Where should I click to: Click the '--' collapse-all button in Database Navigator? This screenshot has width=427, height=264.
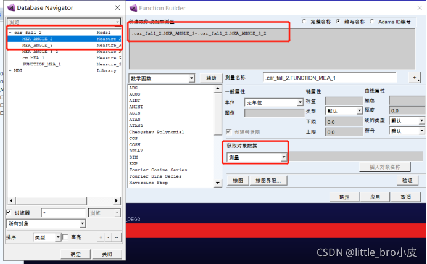(117, 237)
